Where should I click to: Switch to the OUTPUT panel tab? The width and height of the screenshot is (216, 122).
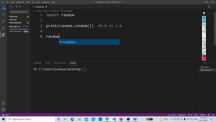pos(47,63)
